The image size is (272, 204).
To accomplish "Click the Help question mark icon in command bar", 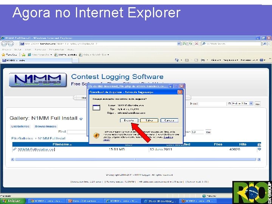I will [x=261, y=60].
